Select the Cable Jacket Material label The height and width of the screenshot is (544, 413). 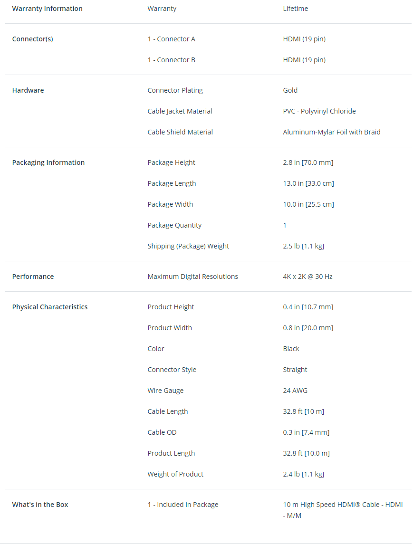(x=180, y=111)
